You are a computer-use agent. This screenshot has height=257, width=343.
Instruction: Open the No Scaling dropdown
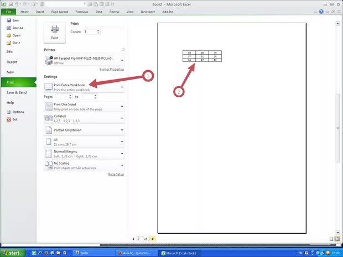pos(84,165)
